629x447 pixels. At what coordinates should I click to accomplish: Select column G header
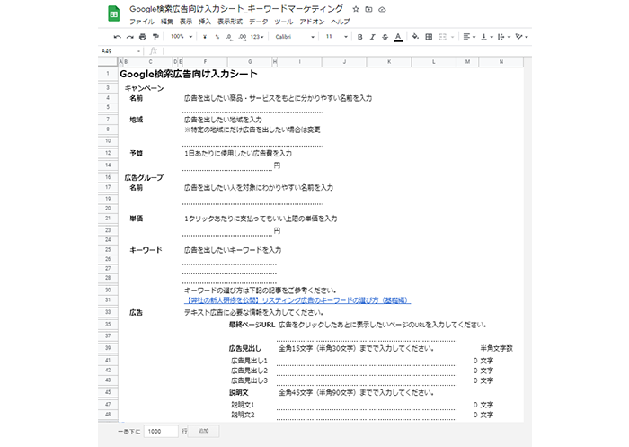250,62
